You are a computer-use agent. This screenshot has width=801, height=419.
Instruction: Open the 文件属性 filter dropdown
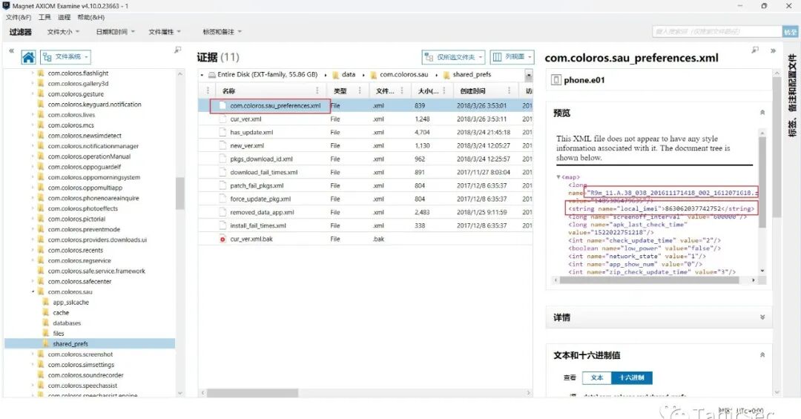[165, 32]
